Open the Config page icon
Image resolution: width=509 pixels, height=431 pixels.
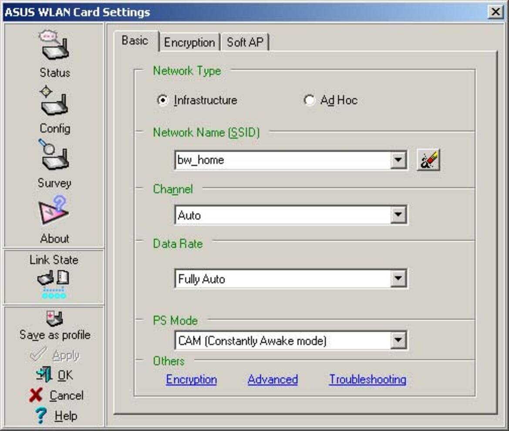pos(54,101)
